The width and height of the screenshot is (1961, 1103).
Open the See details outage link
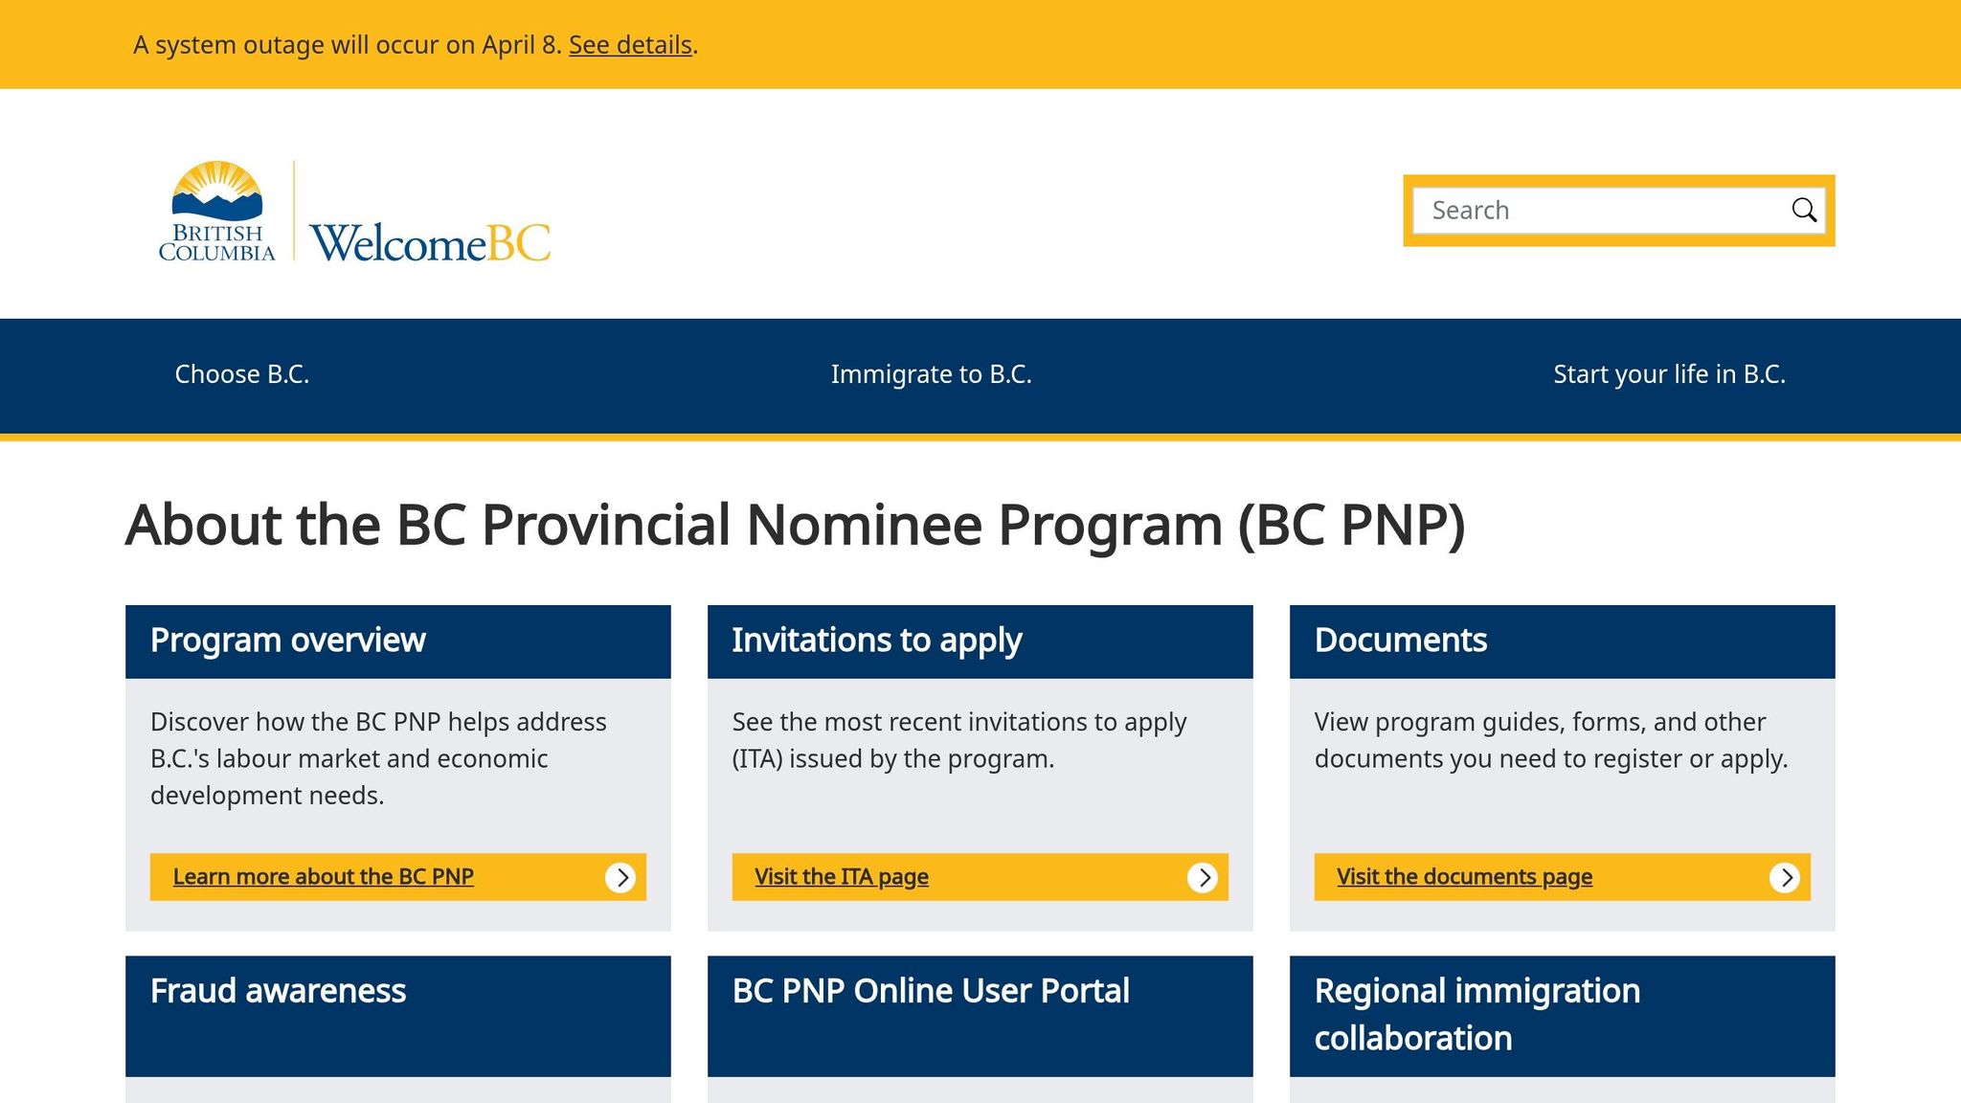click(x=630, y=44)
